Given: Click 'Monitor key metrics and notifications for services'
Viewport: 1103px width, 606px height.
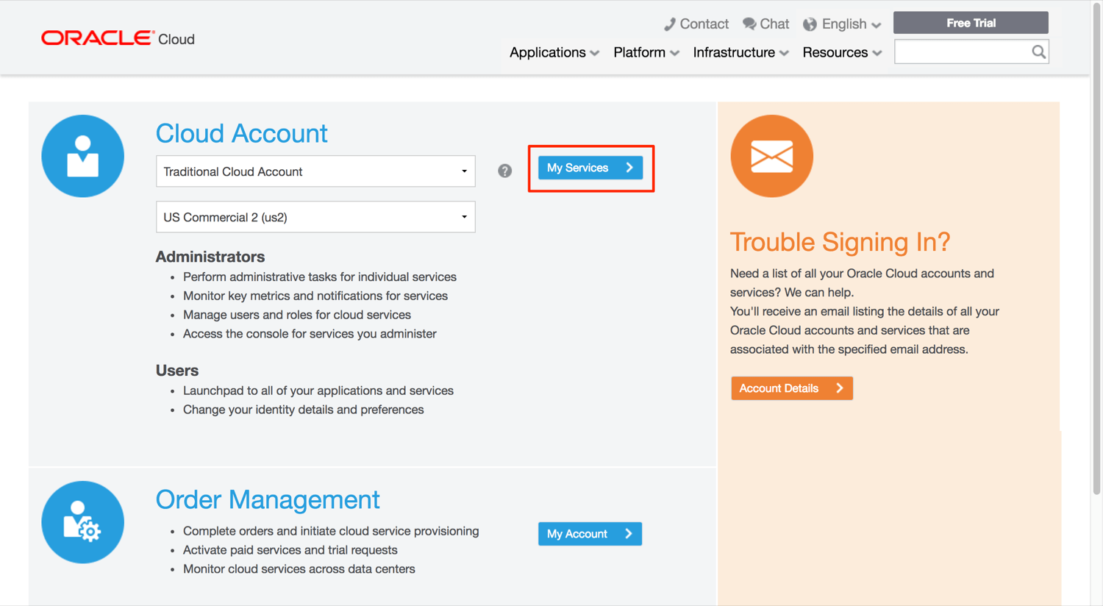Looking at the screenshot, I should [315, 296].
